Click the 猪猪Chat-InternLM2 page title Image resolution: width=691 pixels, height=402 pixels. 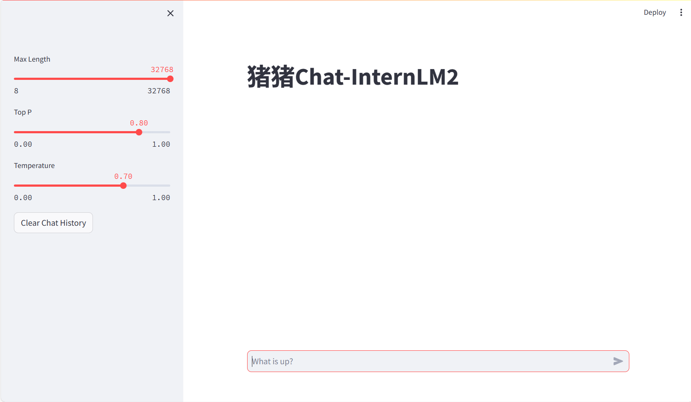click(353, 77)
